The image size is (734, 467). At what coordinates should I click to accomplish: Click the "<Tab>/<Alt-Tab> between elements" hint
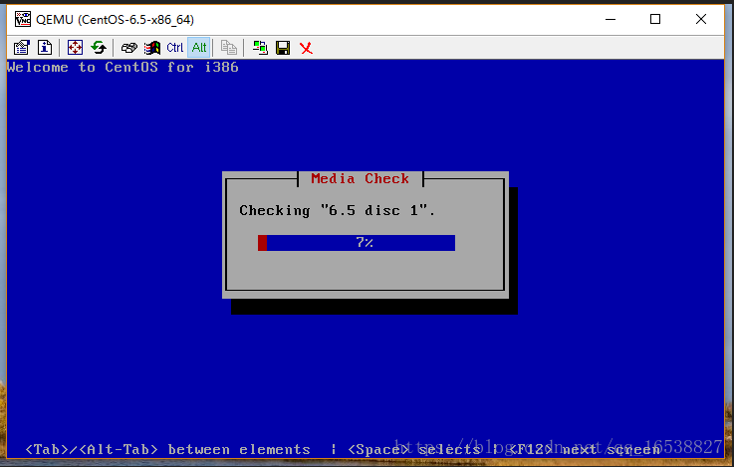pos(167,450)
